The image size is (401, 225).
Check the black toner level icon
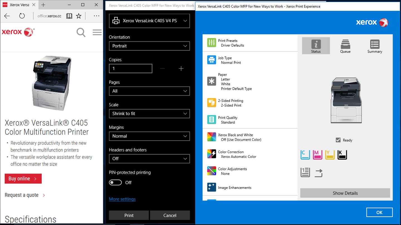342,155
